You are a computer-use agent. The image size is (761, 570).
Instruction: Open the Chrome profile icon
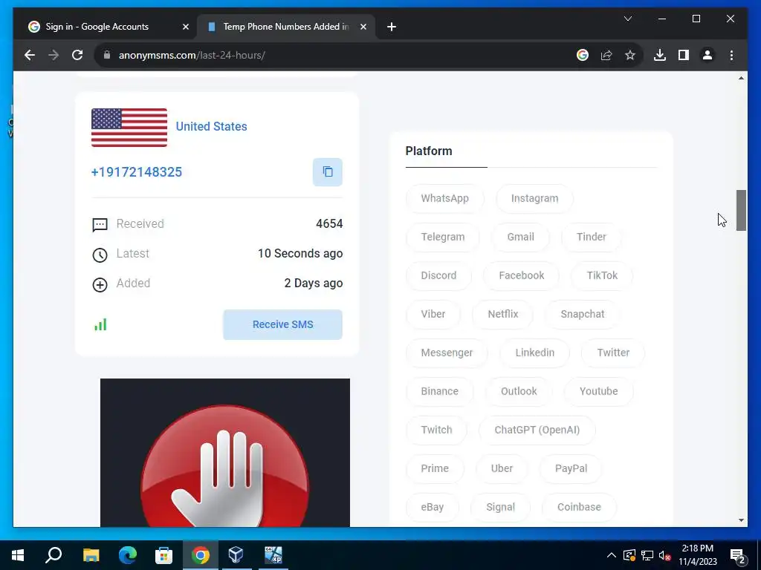(x=707, y=55)
